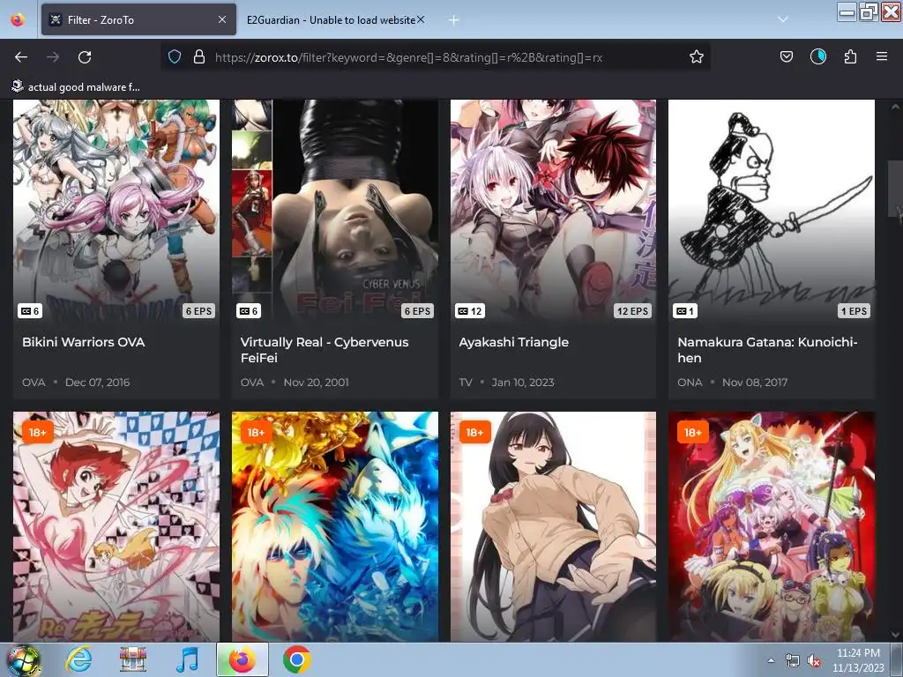
Task: Open the clock showing 11:24 PM
Action: click(858, 660)
